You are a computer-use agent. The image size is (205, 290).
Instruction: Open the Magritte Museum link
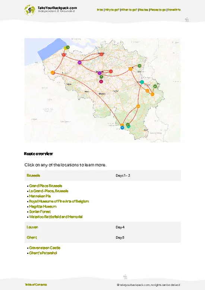click(43, 207)
